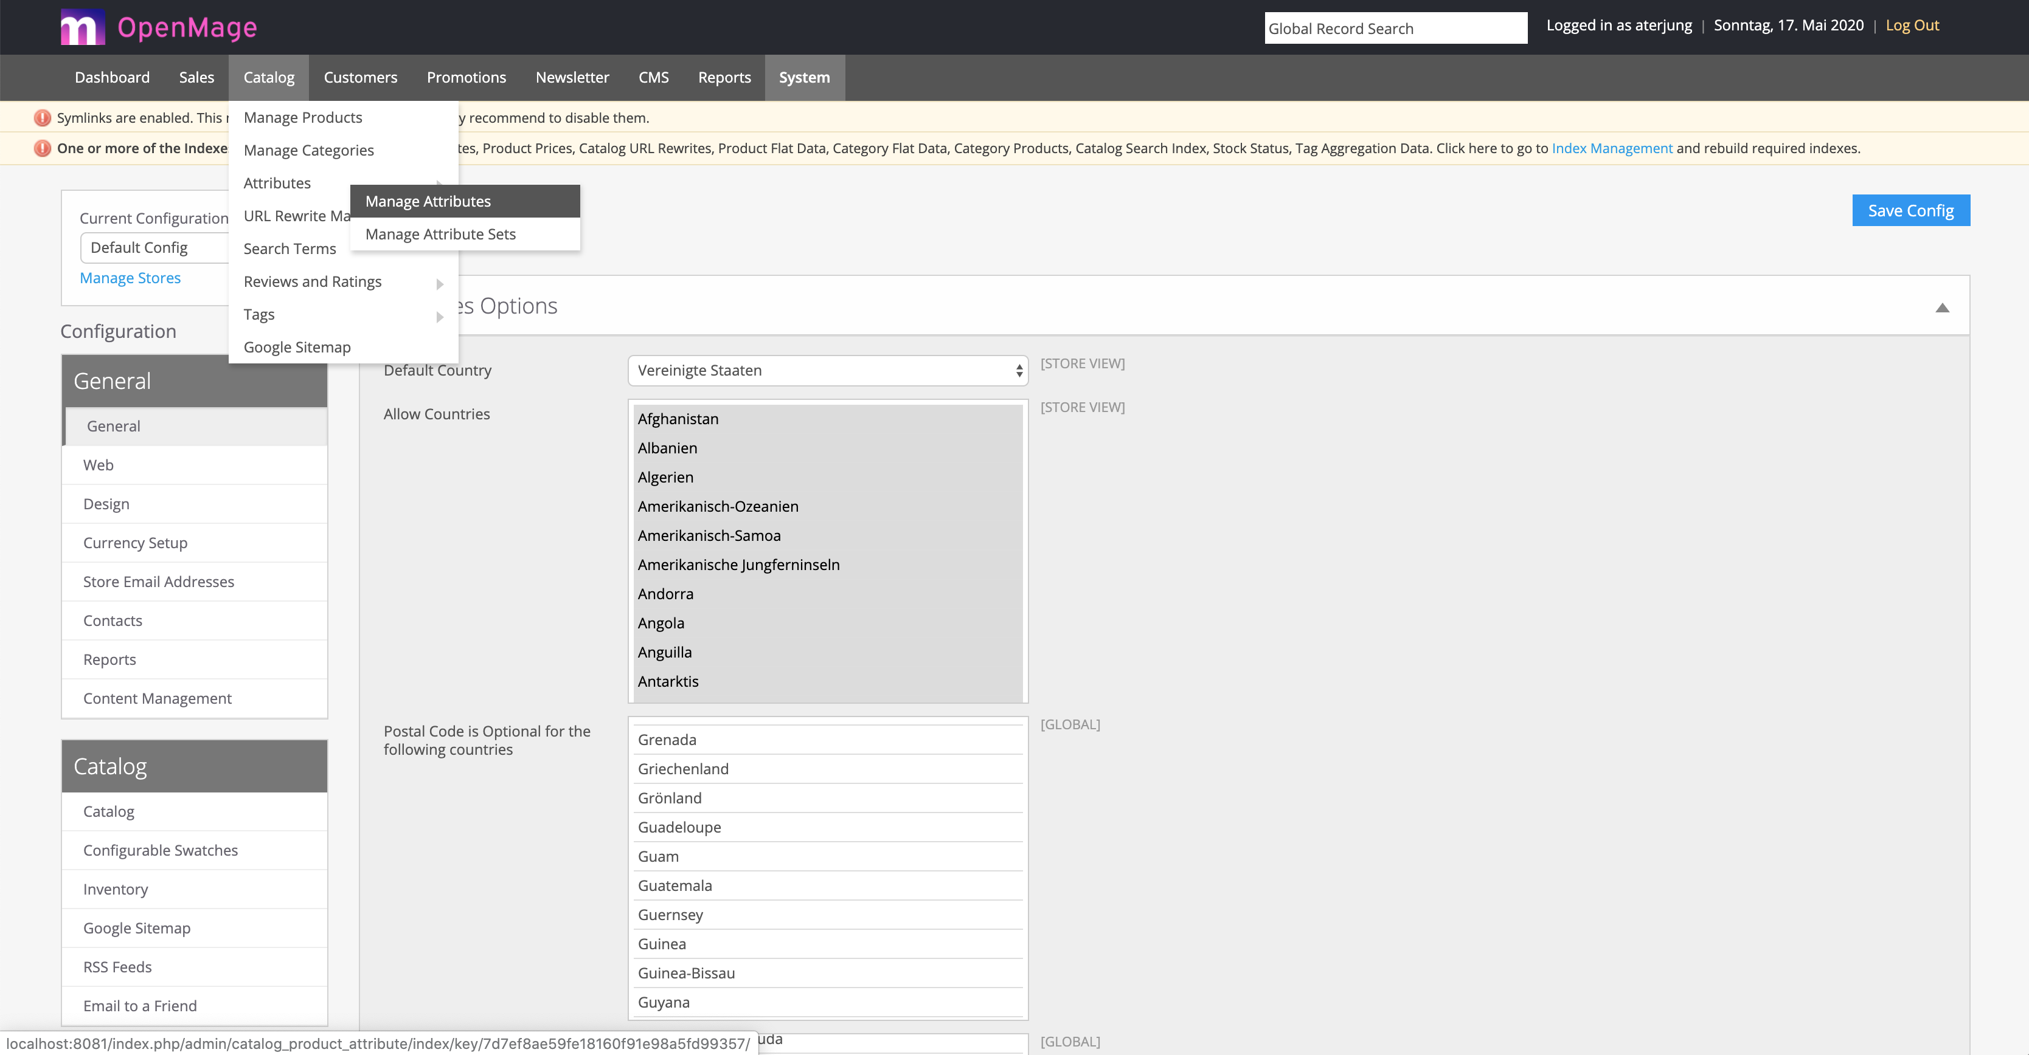Select Angola in Allow Countries list
Screen dimensions: 2029x1055
click(x=828, y=623)
